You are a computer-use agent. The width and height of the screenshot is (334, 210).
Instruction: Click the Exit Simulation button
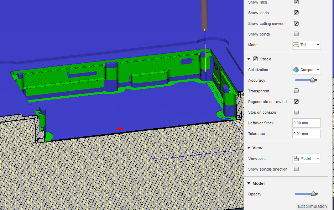[312, 206]
